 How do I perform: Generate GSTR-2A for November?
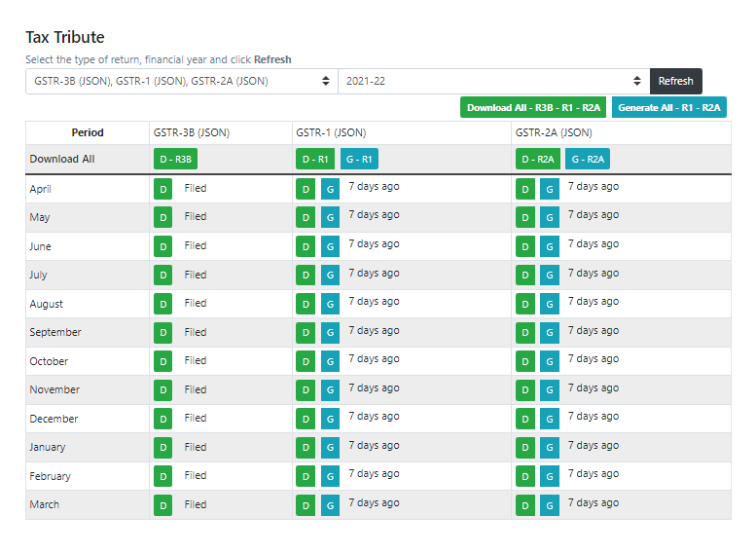(x=550, y=389)
